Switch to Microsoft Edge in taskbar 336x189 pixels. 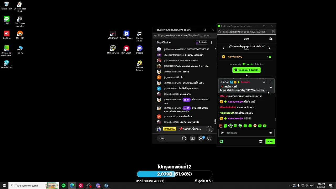(72, 186)
